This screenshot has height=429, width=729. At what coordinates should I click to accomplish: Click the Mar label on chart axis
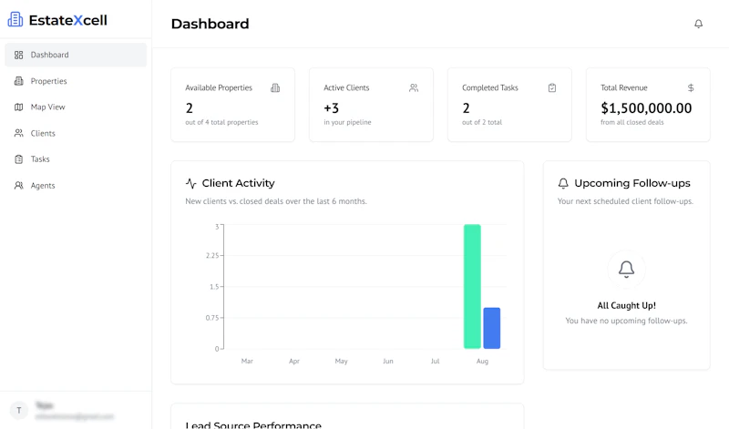[247, 361]
